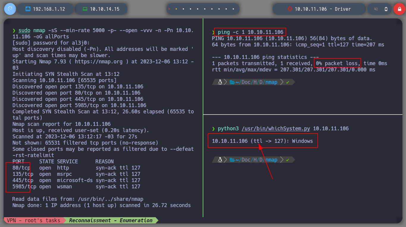The width and height of the screenshot is (406, 227).
Task: Open the "VPN - root's tasks" tab
Action: 34,220
